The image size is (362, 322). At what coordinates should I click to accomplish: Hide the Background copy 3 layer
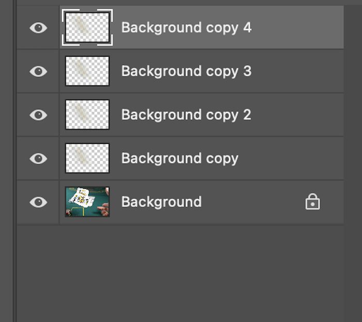38,71
